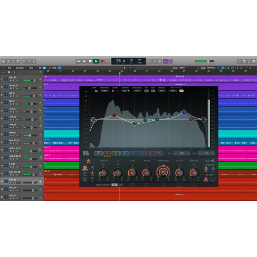This screenshot has height=257, width=257.
Task: Select the Lead Vox track header
Action: [x=22, y=173]
